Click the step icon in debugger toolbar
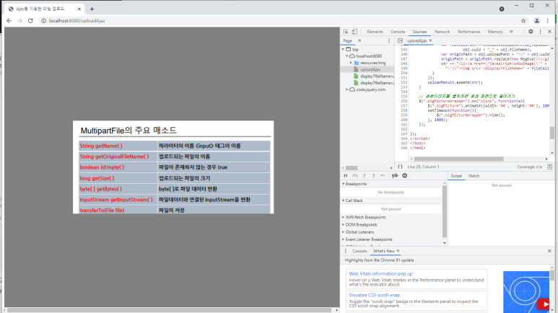 [x=383, y=176]
